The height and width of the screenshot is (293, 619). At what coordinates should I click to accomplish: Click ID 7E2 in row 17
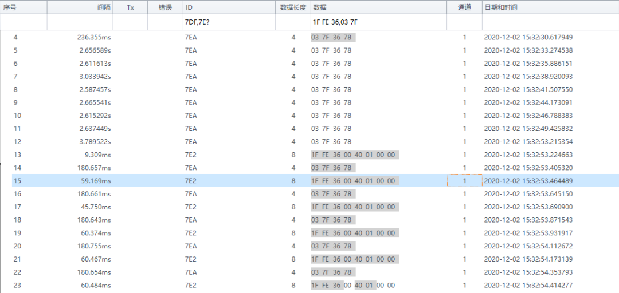click(x=191, y=207)
